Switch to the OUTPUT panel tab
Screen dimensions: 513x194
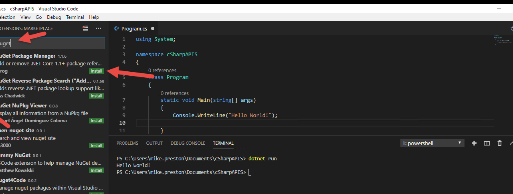(154, 143)
